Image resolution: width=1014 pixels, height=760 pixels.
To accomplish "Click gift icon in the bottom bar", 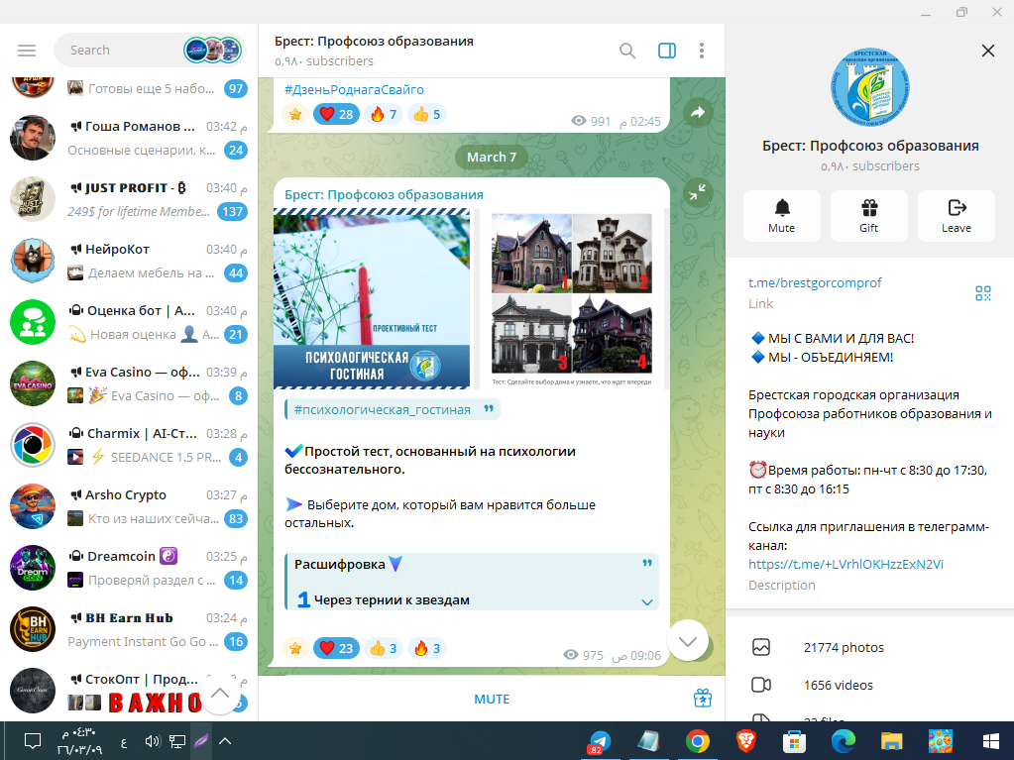I will click(703, 699).
